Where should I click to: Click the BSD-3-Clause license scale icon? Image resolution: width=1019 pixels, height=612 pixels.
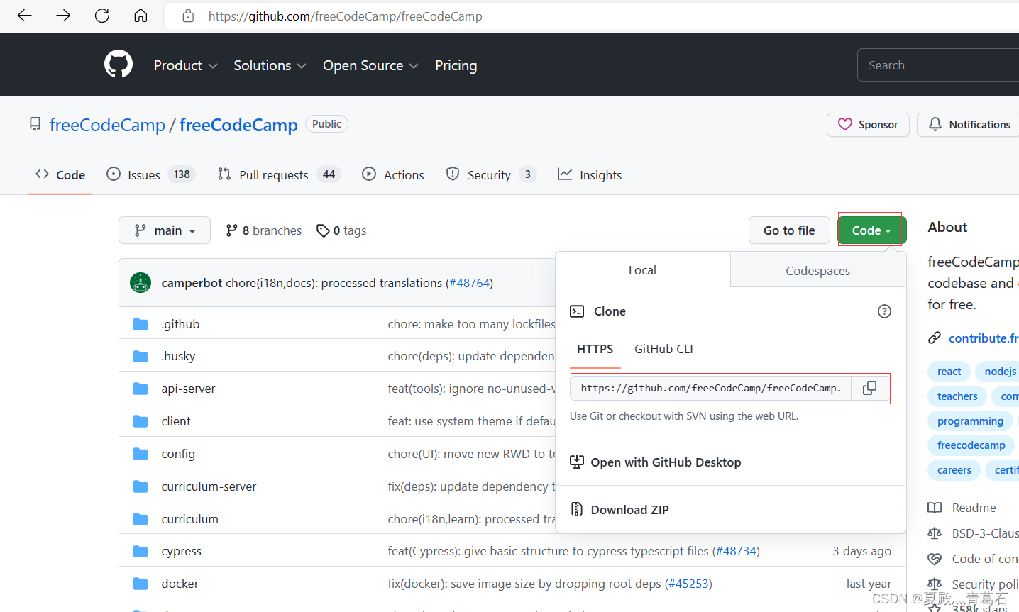[x=935, y=533]
